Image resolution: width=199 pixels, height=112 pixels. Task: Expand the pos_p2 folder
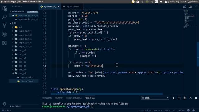click(x=13, y=50)
